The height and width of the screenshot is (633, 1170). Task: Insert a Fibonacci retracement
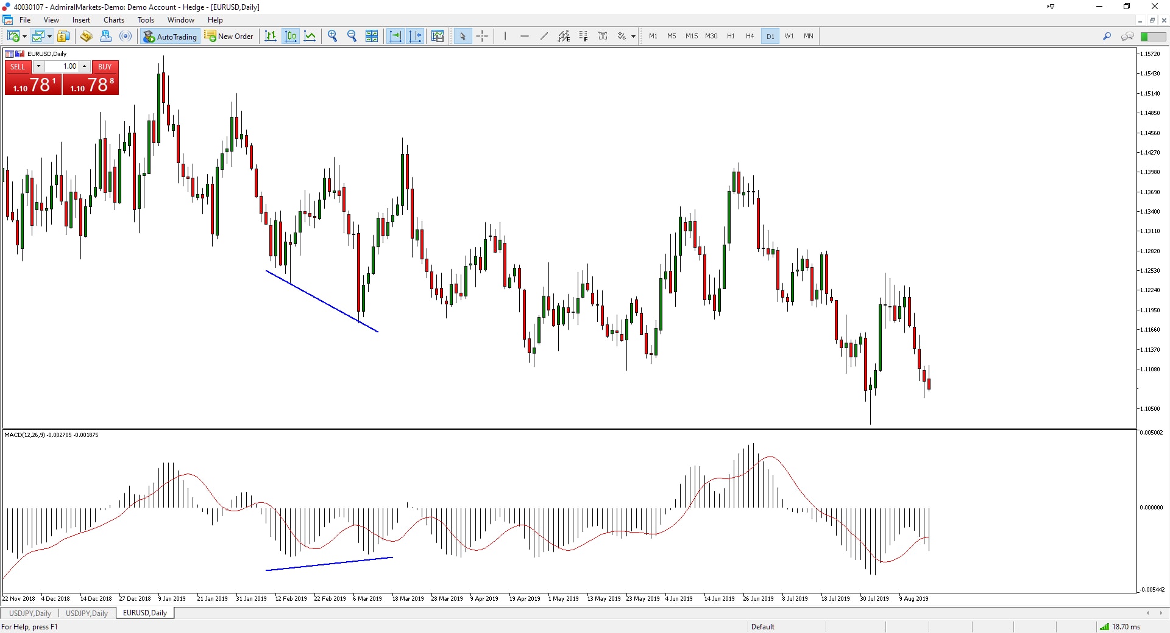coord(583,36)
